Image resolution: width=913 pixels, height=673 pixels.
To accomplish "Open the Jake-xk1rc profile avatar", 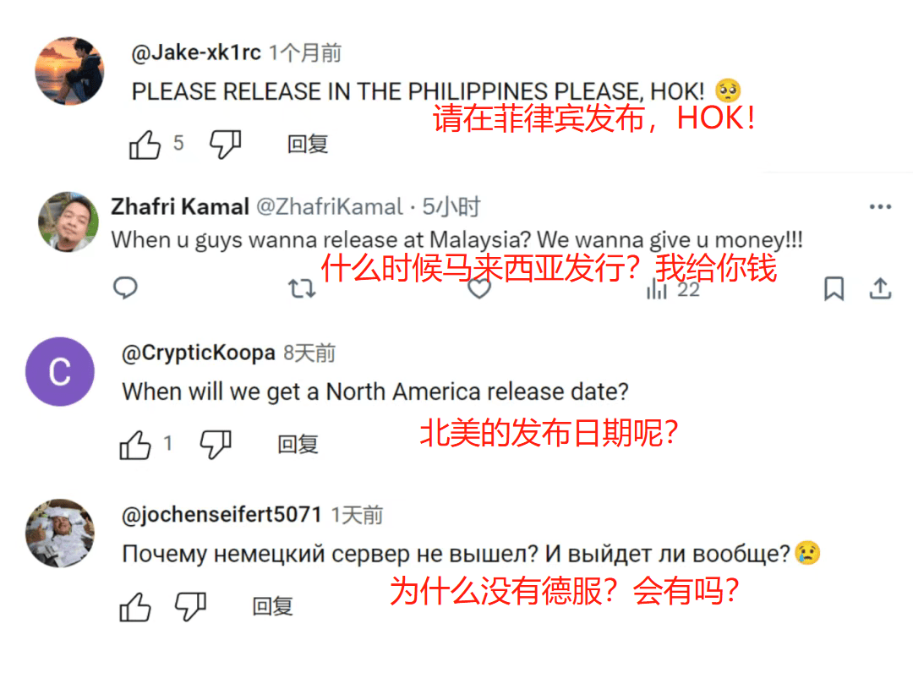I will 69,71.
